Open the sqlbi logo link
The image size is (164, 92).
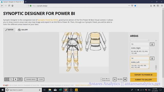[x=6, y=85]
